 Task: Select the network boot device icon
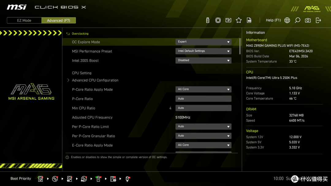[x=127, y=179]
